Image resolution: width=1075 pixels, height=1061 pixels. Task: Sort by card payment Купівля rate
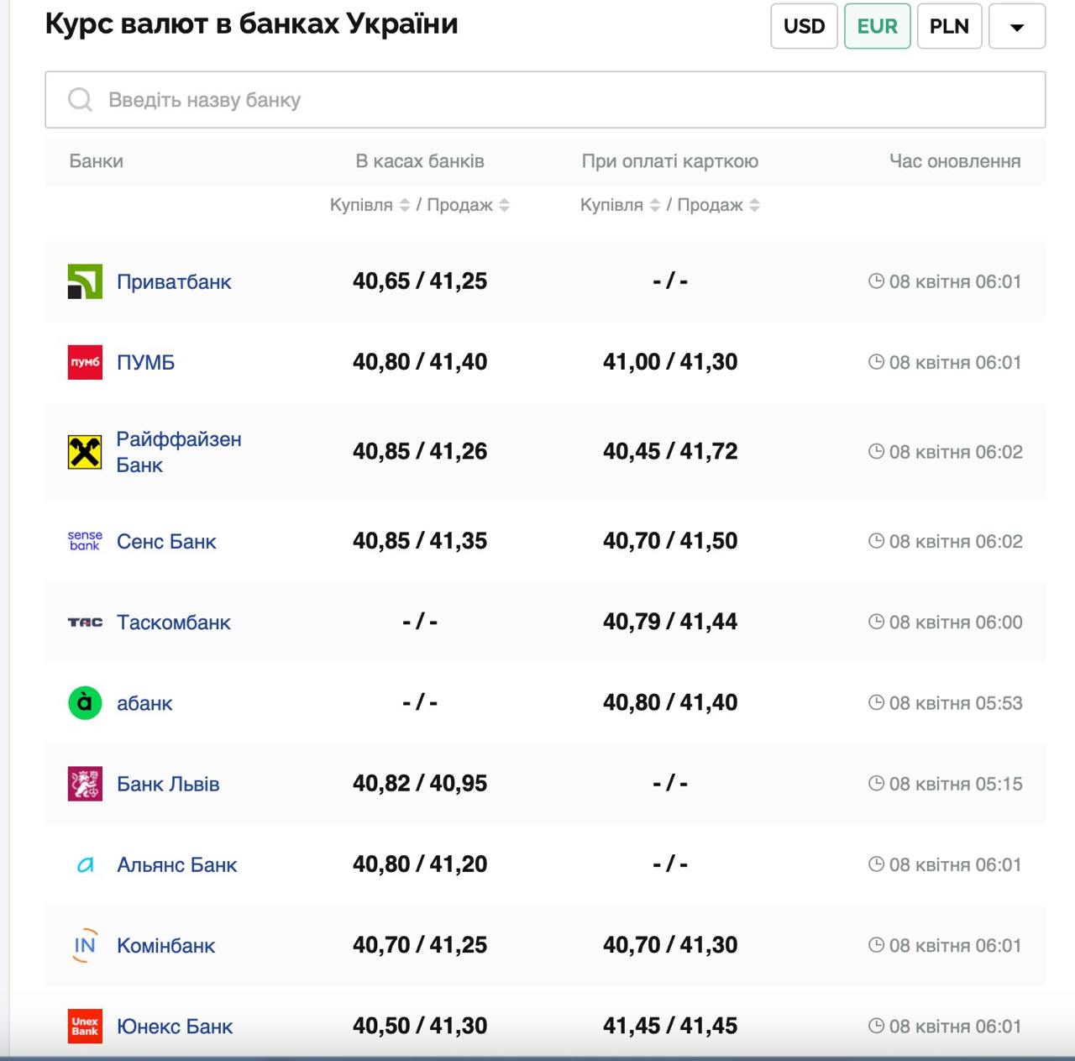[655, 205]
